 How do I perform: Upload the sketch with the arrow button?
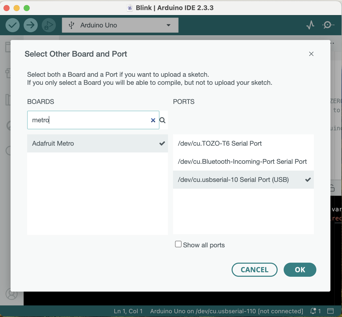(x=31, y=25)
